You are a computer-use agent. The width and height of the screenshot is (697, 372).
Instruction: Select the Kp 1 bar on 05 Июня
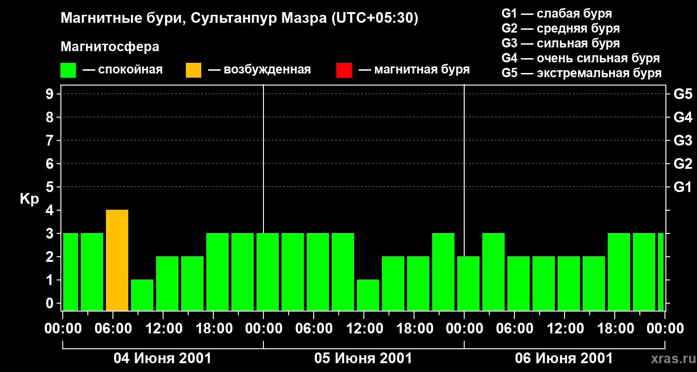coord(368,295)
